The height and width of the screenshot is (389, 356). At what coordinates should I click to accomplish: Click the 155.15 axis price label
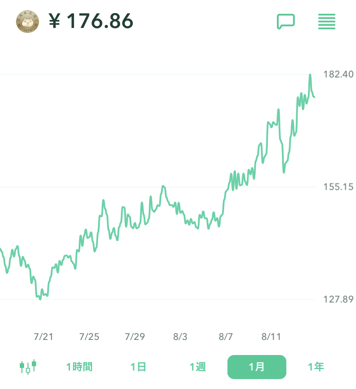338,187
